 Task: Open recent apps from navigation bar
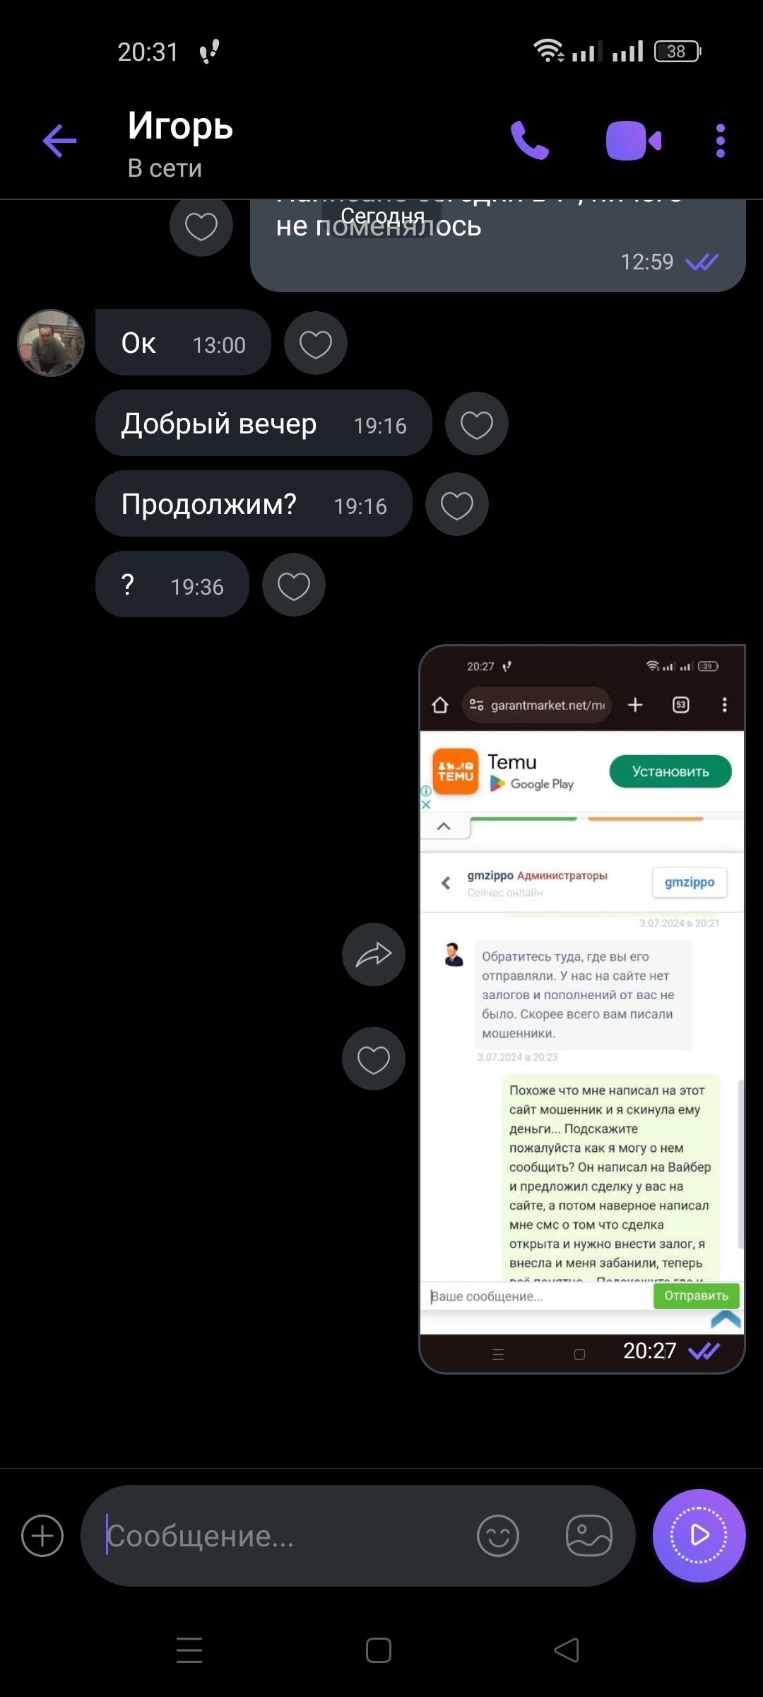point(189,1650)
